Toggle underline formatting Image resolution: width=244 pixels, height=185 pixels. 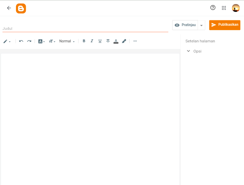pos(100,41)
